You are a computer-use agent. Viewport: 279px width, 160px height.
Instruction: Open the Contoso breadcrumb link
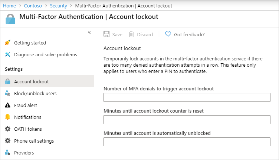click(x=33, y=6)
